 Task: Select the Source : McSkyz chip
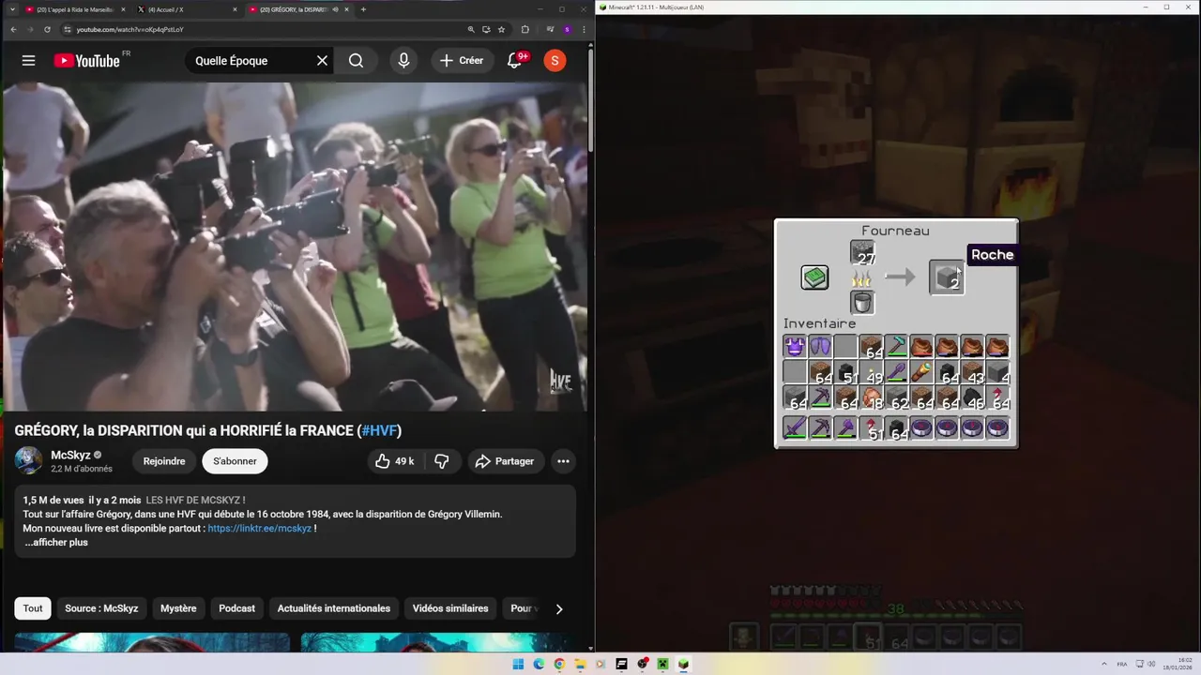point(101,608)
